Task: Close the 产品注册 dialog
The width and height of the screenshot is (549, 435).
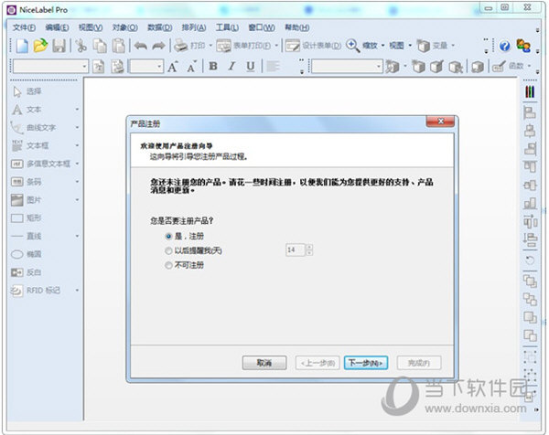Action: click(440, 122)
